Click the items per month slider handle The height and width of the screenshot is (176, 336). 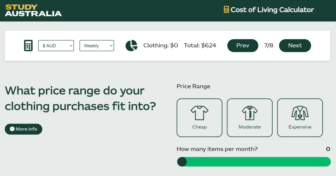[182, 162]
